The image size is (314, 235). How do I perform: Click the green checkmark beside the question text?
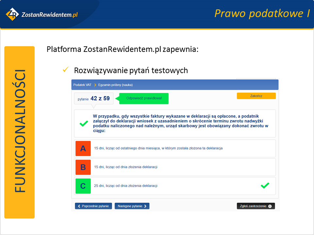pos(84,123)
